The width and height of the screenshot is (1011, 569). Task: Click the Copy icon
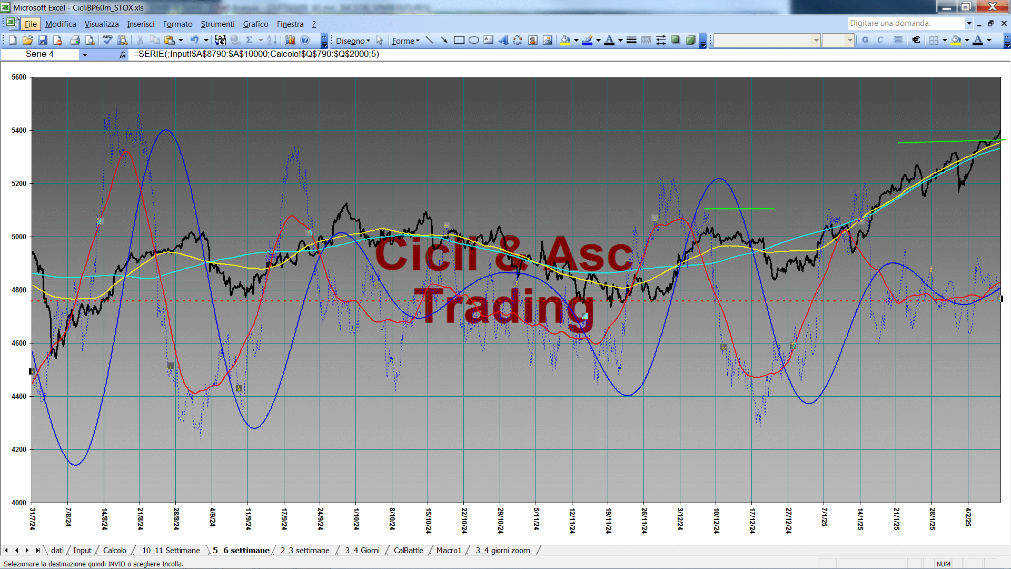(155, 40)
